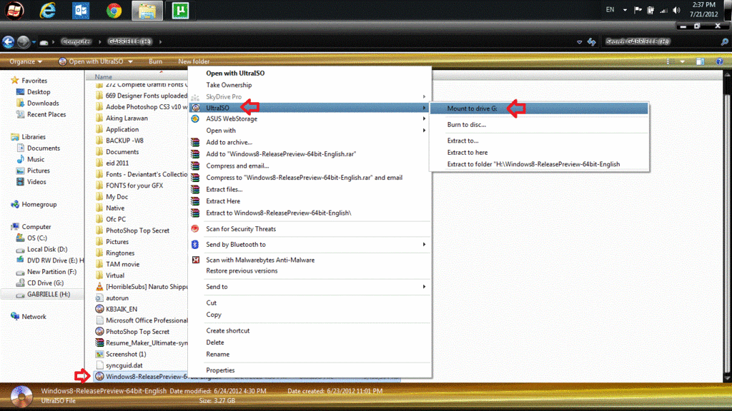This screenshot has width=732, height=411.
Task: Click UltraISO context menu entry
Action: pos(309,108)
